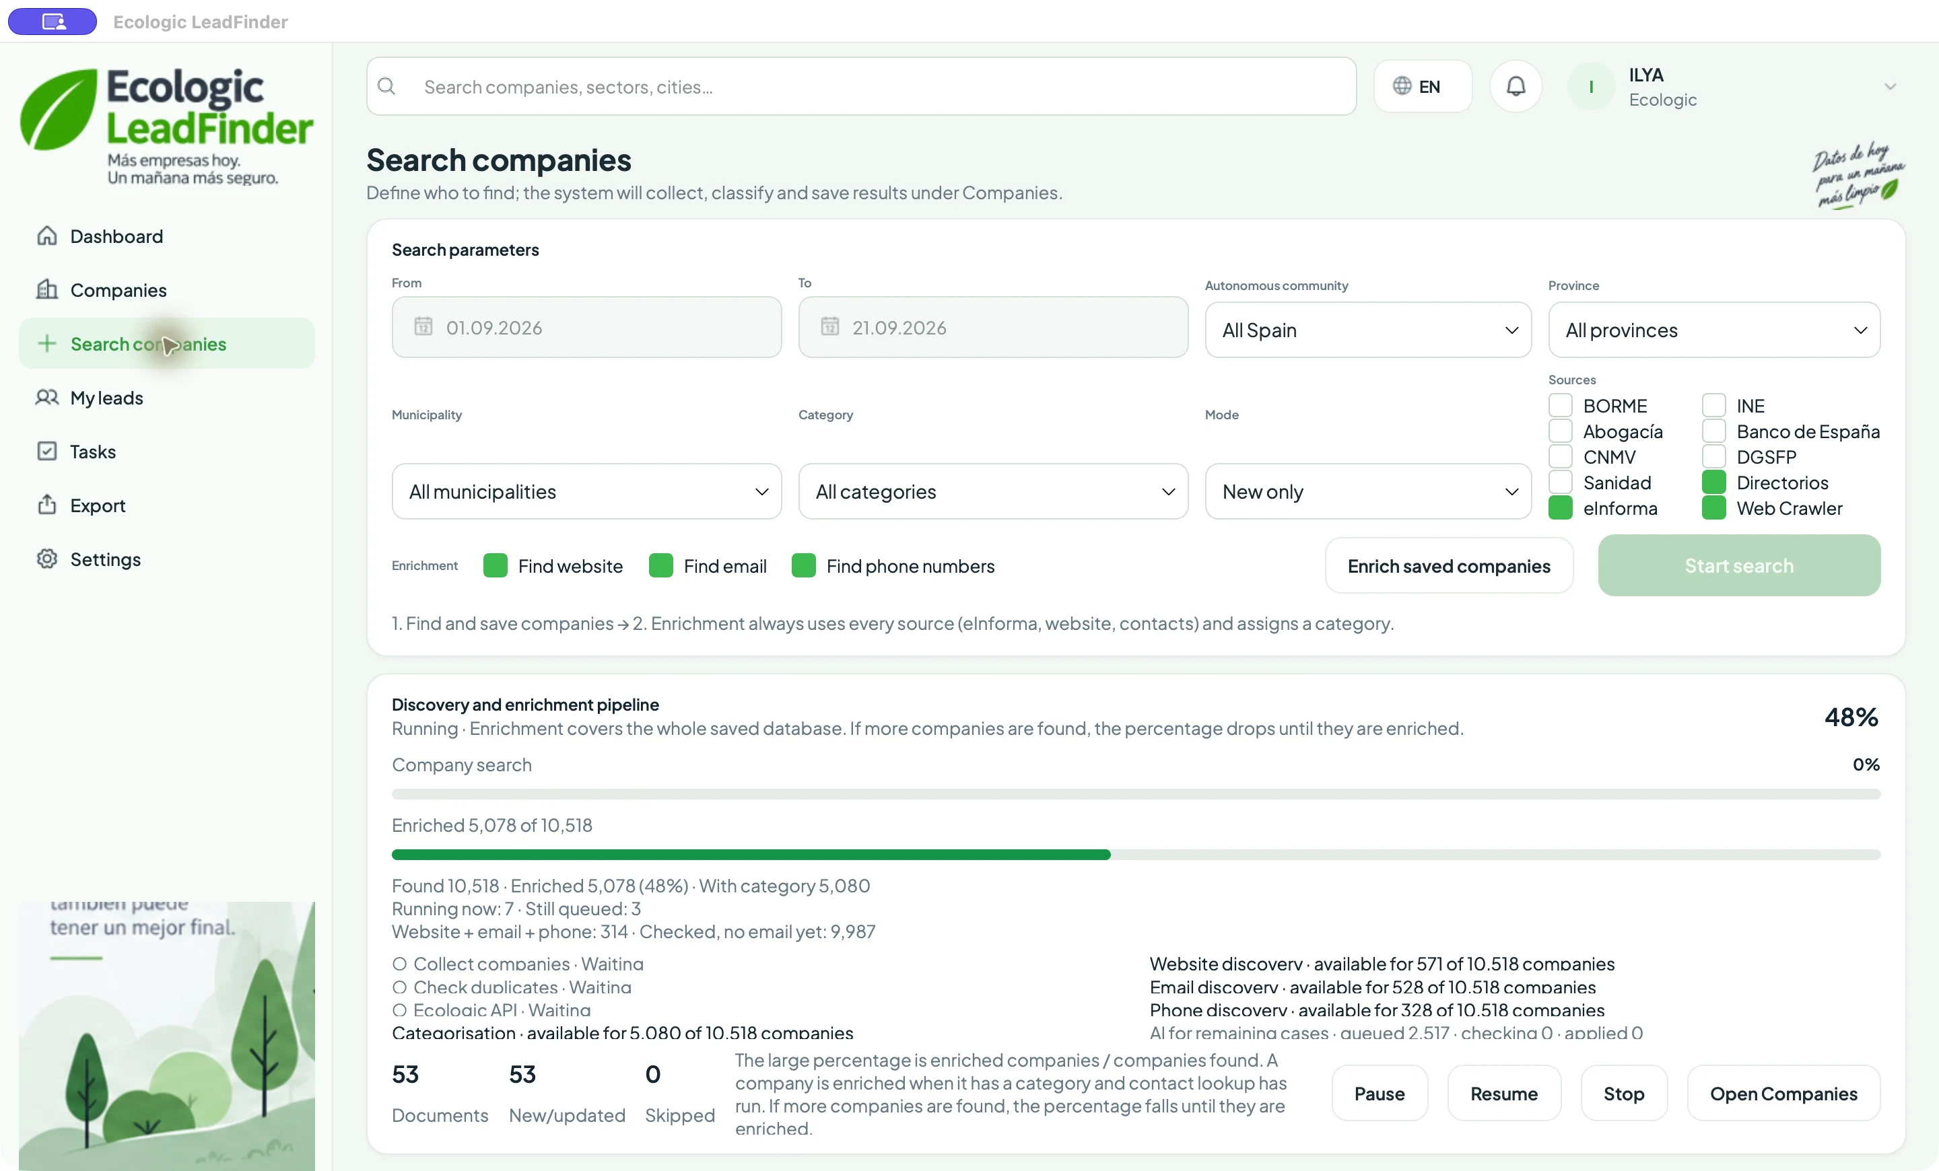Uncheck the Directorios source
The width and height of the screenshot is (1939, 1171).
[x=1713, y=482]
